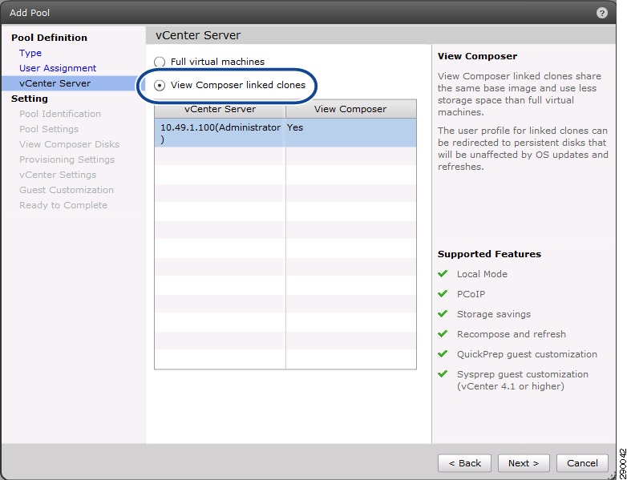Click Pool Settings step
Screen dimensions: 627x480
(x=49, y=129)
